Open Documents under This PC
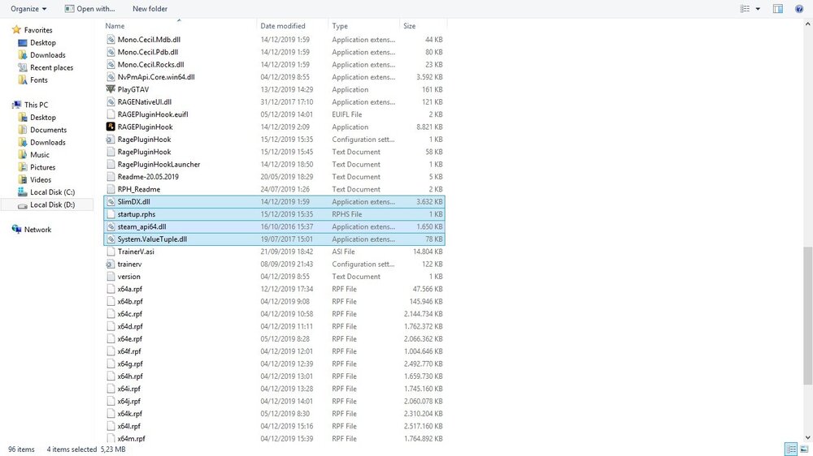This screenshot has height=456, width=813. (x=48, y=130)
